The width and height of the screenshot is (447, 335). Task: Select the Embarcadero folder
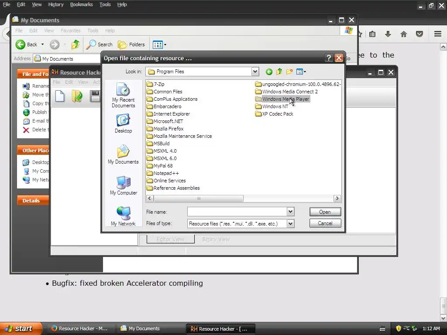[x=164, y=106]
